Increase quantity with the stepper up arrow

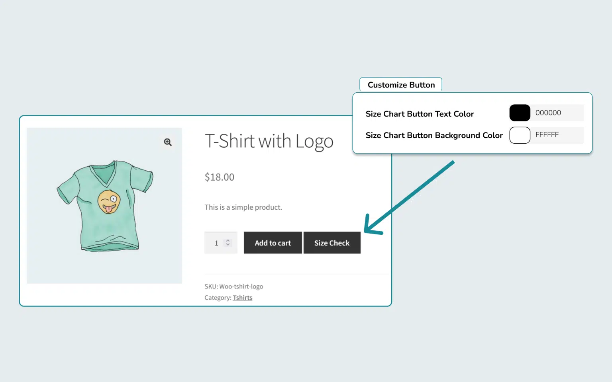[228, 240]
